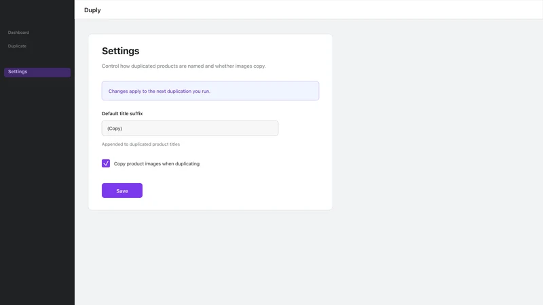Image resolution: width=543 pixels, height=305 pixels.
Task: Click the 'Changes apply to the next duplication' banner
Action: pos(210,91)
